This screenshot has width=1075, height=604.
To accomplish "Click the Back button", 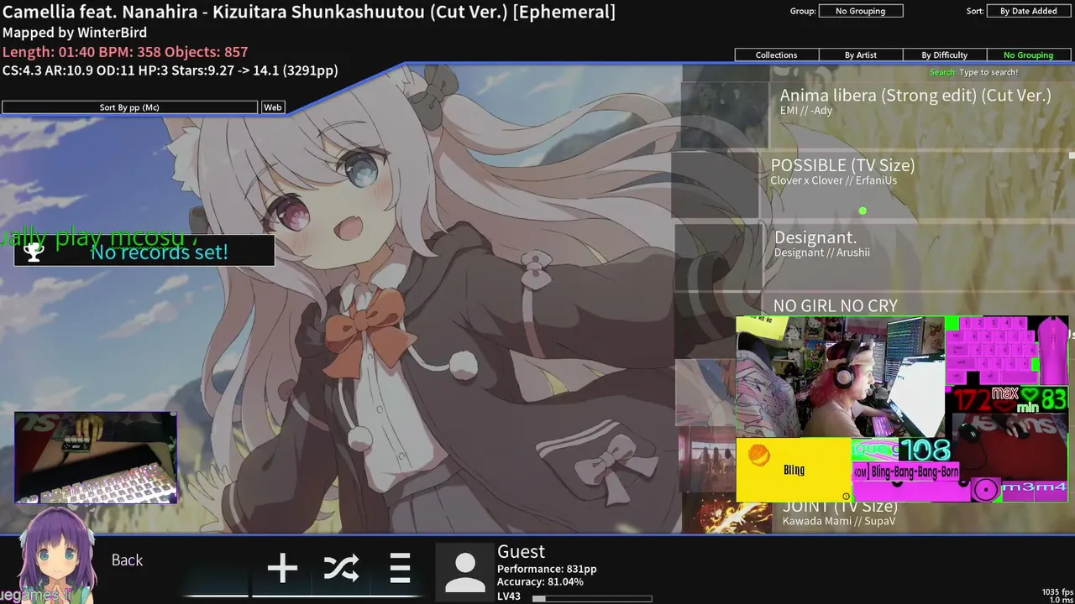I will pos(127,560).
